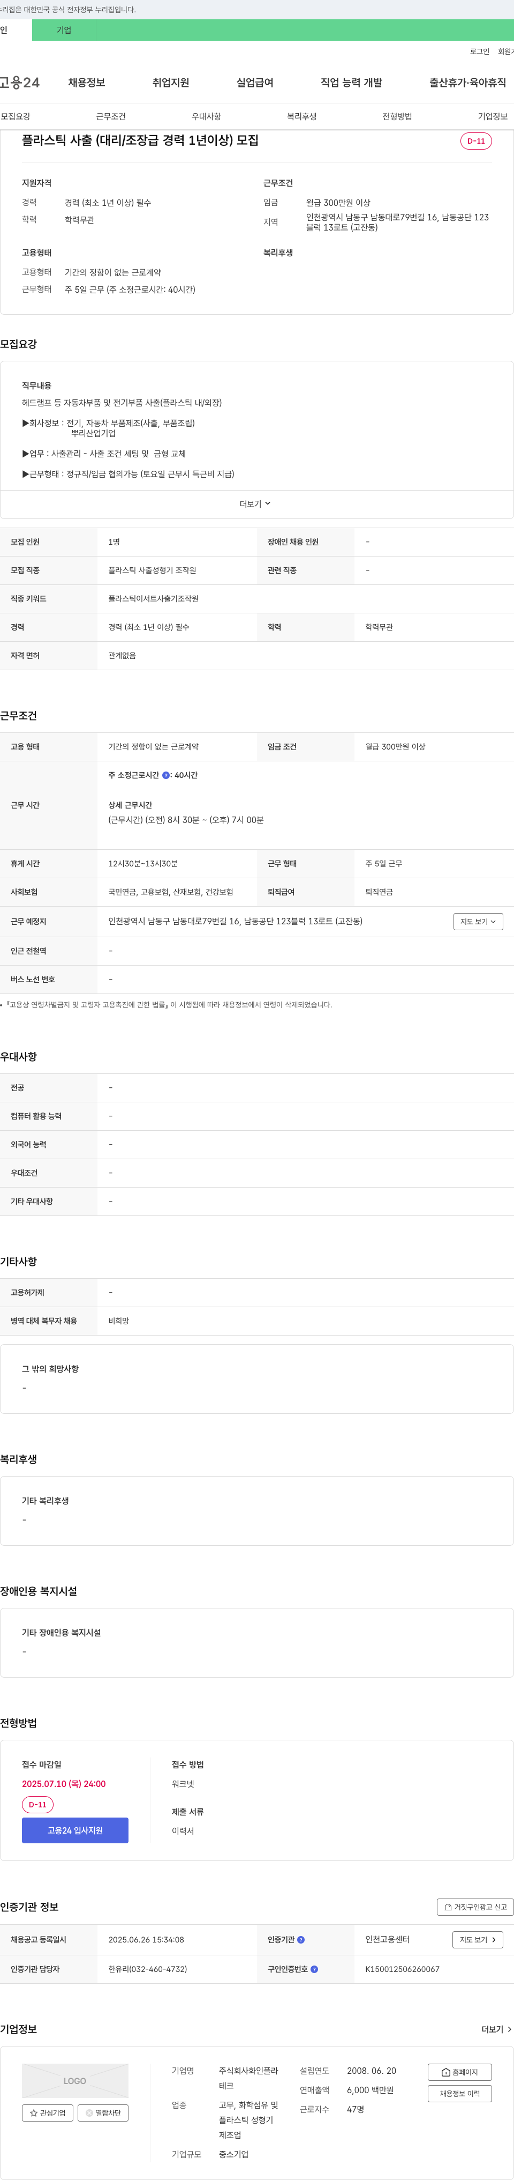Click the 고용24 입사지원 apply button
514x2180 pixels.
coord(75,1830)
